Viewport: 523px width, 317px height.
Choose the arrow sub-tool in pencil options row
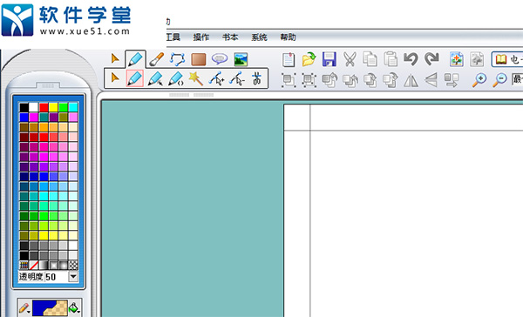[115, 78]
